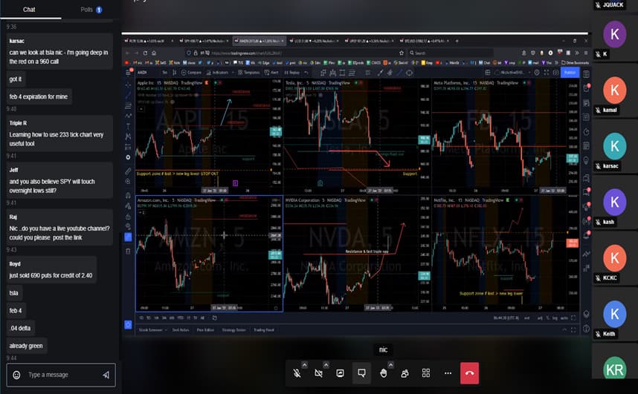Switch meeting layout with grid icon

426,373
